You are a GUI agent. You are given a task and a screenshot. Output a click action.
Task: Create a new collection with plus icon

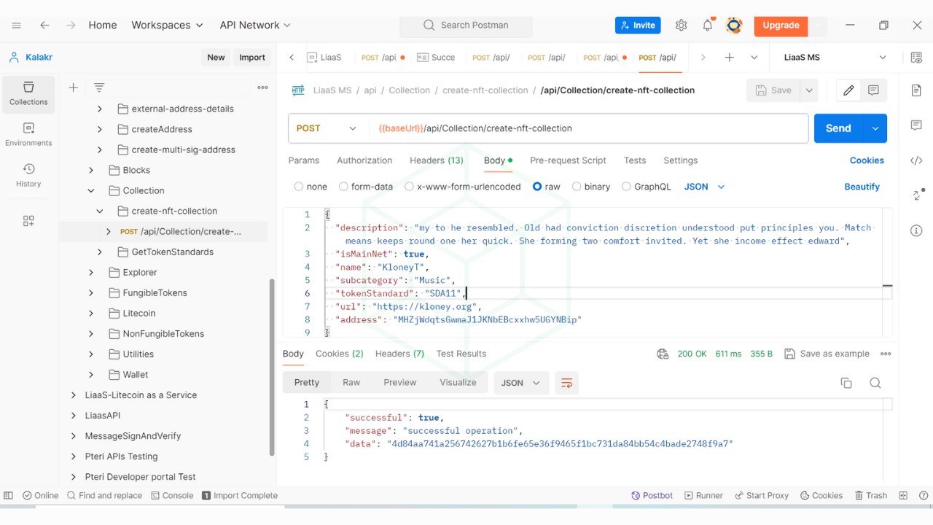click(x=73, y=87)
